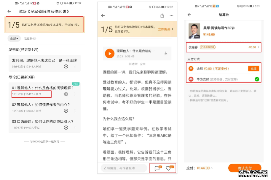Return with the back arrow on 结算台 page
The width and height of the screenshot is (271, 180).
point(189,15)
